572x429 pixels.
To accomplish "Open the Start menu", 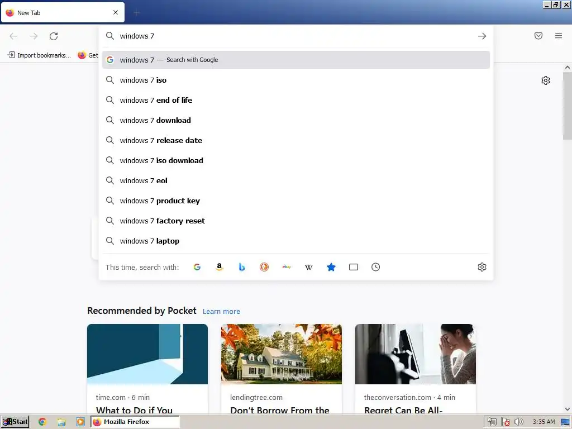I will coord(15,422).
